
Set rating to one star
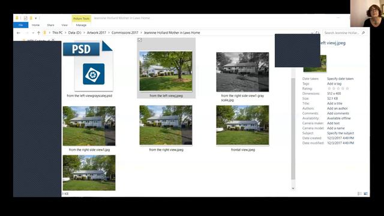(329, 89)
